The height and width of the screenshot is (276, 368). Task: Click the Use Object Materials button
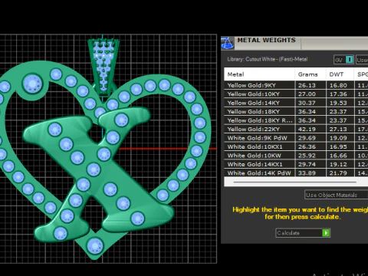point(337,195)
